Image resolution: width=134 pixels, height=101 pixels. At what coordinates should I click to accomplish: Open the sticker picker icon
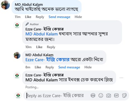pyautogui.click(x=124, y=95)
